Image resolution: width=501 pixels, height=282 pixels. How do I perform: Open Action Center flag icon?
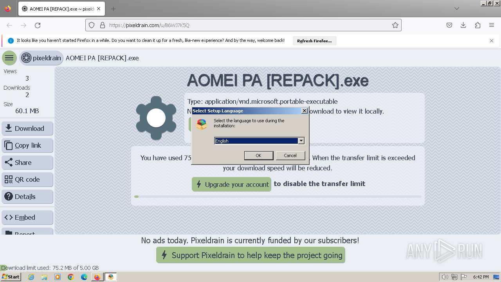tap(464, 277)
